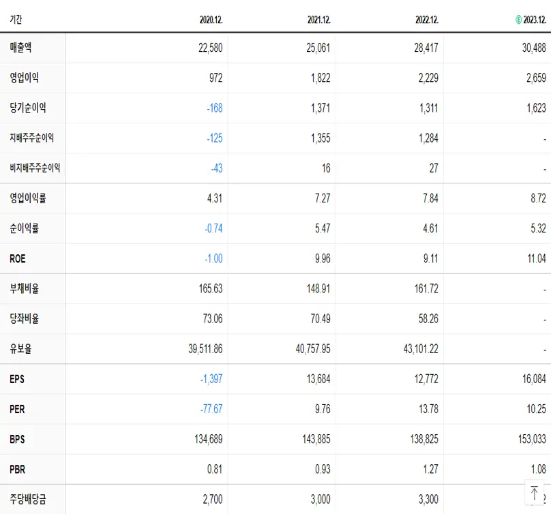Select the PBR row label

coord(16,469)
